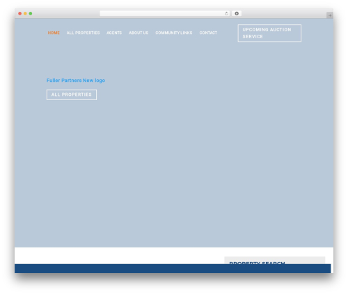
Task: Open a new tab with plus icon
Action: [x=330, y=15]
